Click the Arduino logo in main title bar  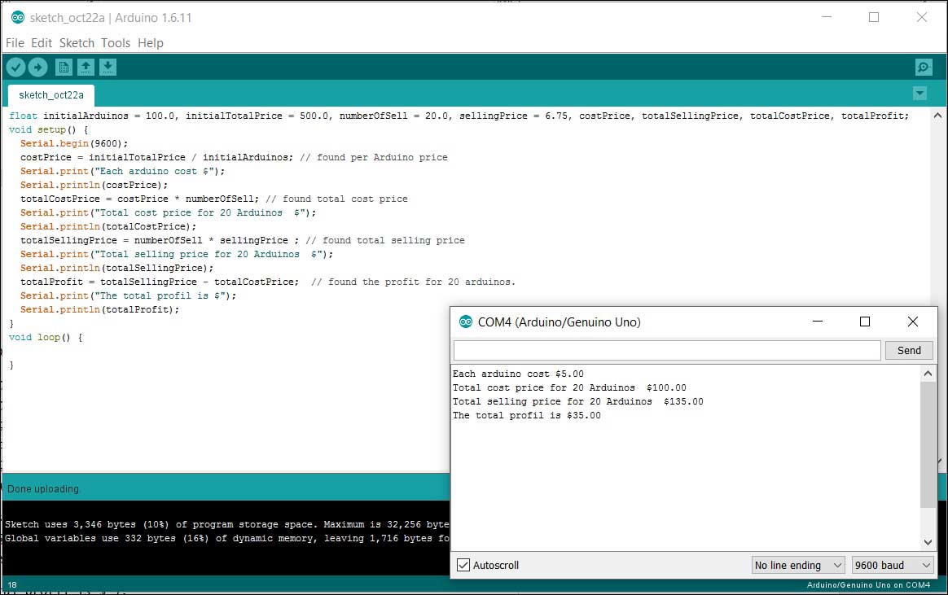17,17
